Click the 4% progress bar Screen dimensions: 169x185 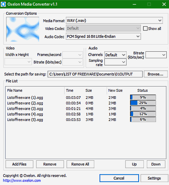[x=143, y=108]
